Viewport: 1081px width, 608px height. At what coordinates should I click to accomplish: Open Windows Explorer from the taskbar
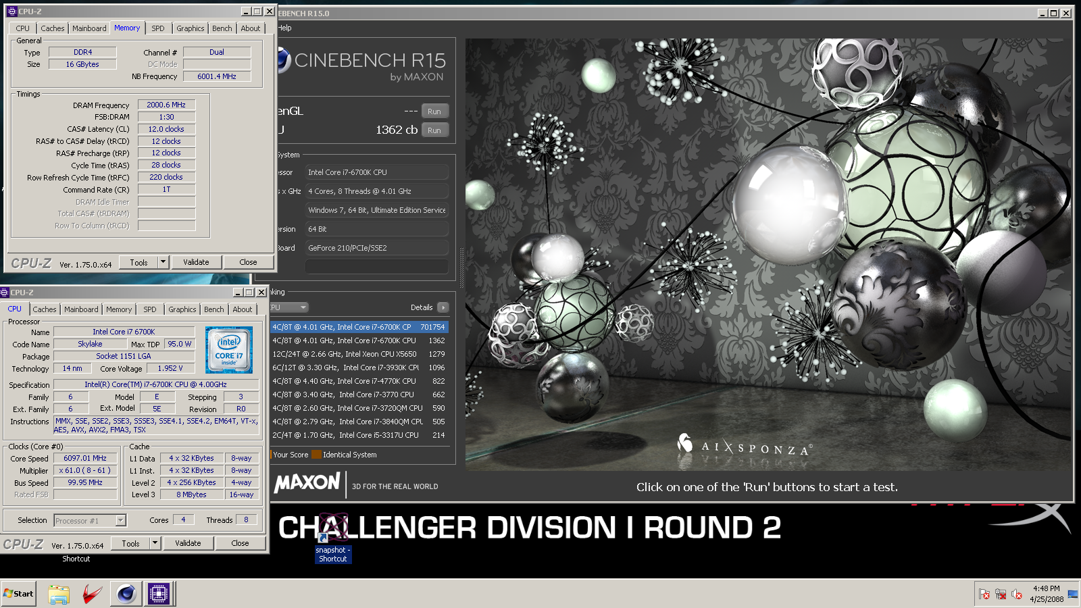(x=59, y=594)
